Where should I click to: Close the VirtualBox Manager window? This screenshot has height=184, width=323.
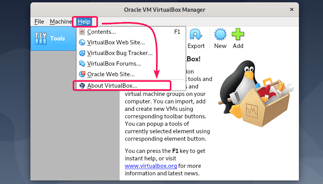pyautogui.click(x=292, y=9)
